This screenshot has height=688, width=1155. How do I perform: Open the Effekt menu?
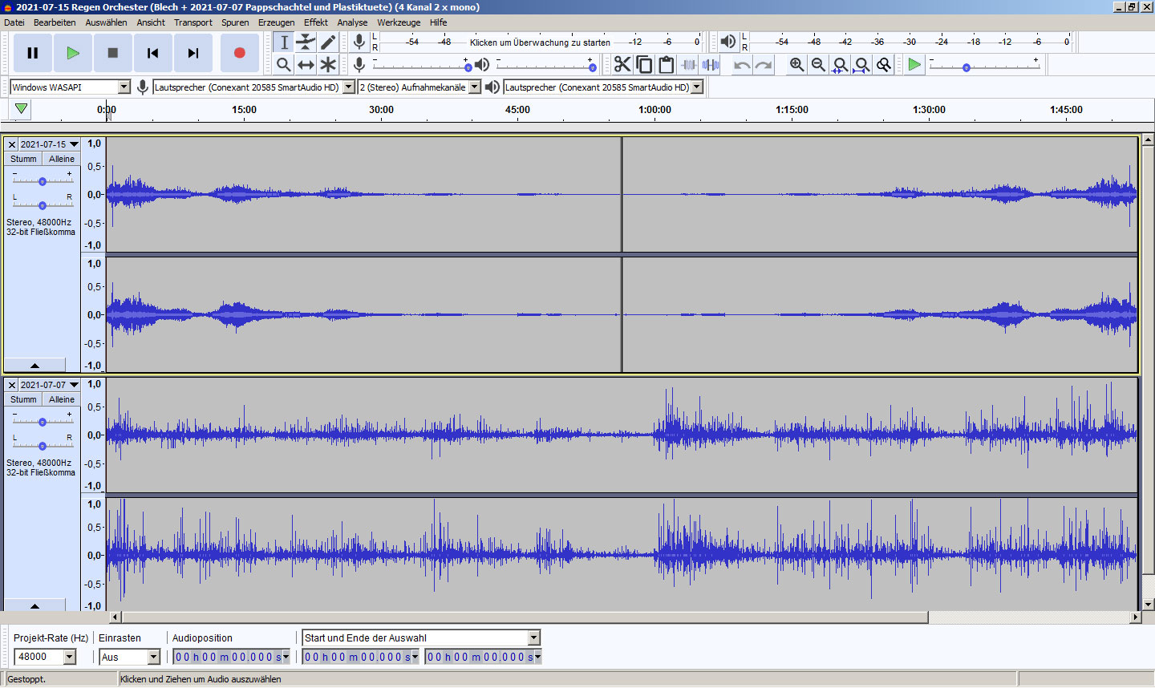tap(315, 22)
